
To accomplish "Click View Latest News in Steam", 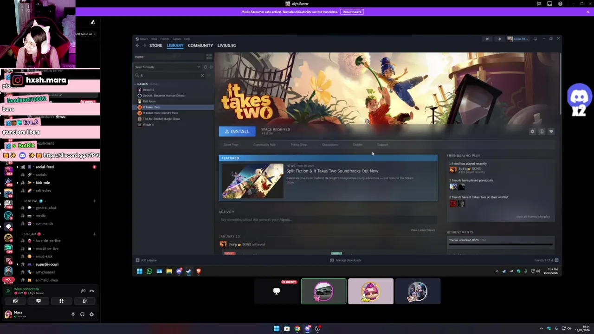I will tap(422, 230).
